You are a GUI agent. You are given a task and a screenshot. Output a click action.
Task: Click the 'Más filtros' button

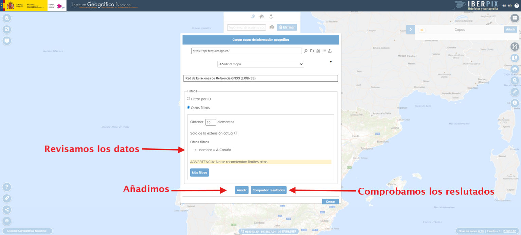(199, 173)
